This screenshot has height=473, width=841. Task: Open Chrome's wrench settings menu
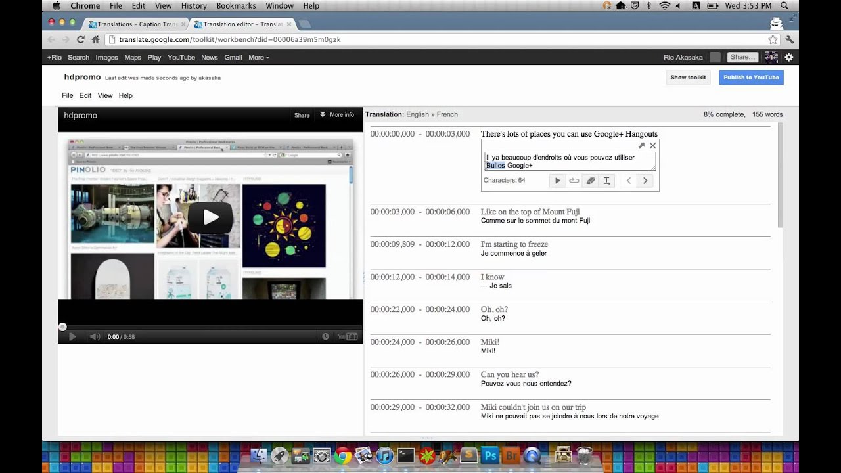click(x=790, y=39)
